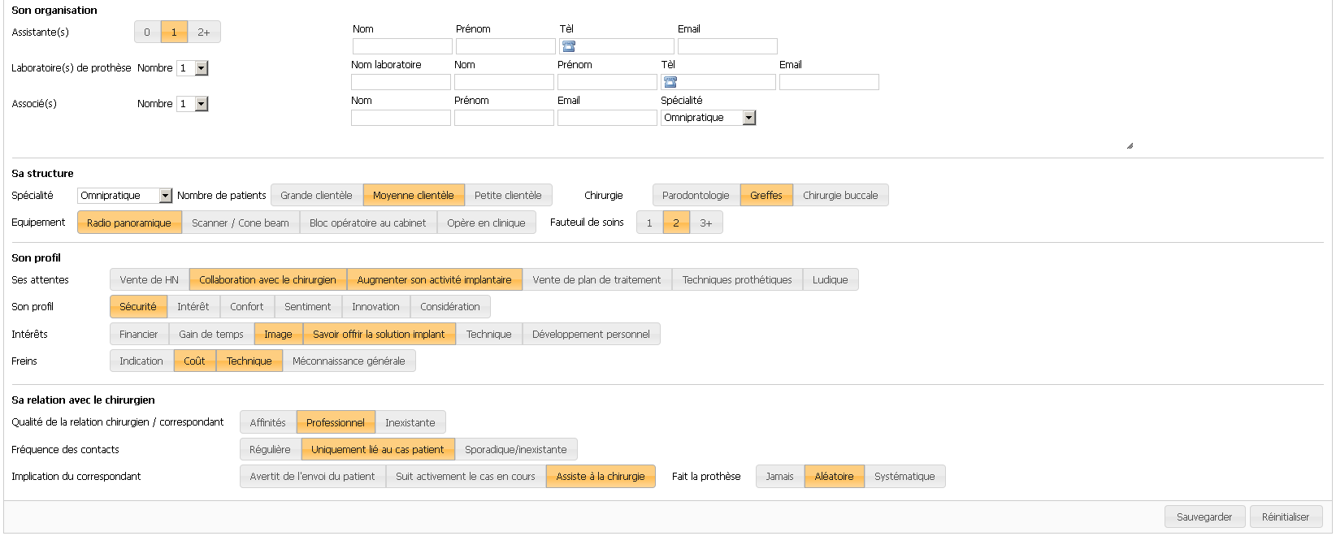Click the phone icon in the laboratory Tél field
The image size is (1336, 536).
[670, 82]
